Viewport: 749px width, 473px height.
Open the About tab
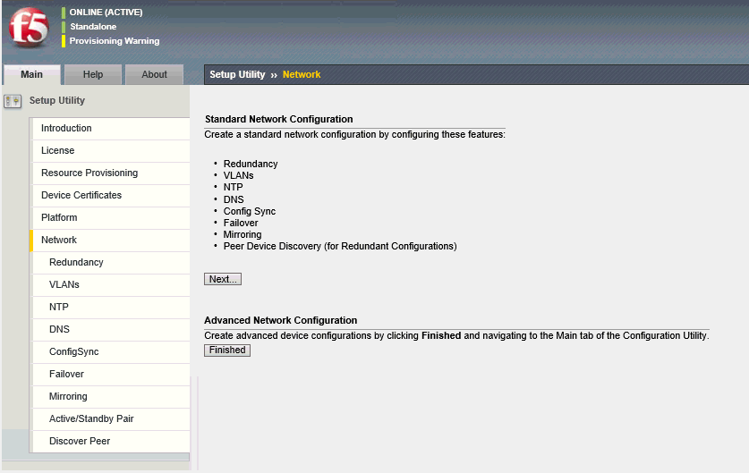click(154, 75)
